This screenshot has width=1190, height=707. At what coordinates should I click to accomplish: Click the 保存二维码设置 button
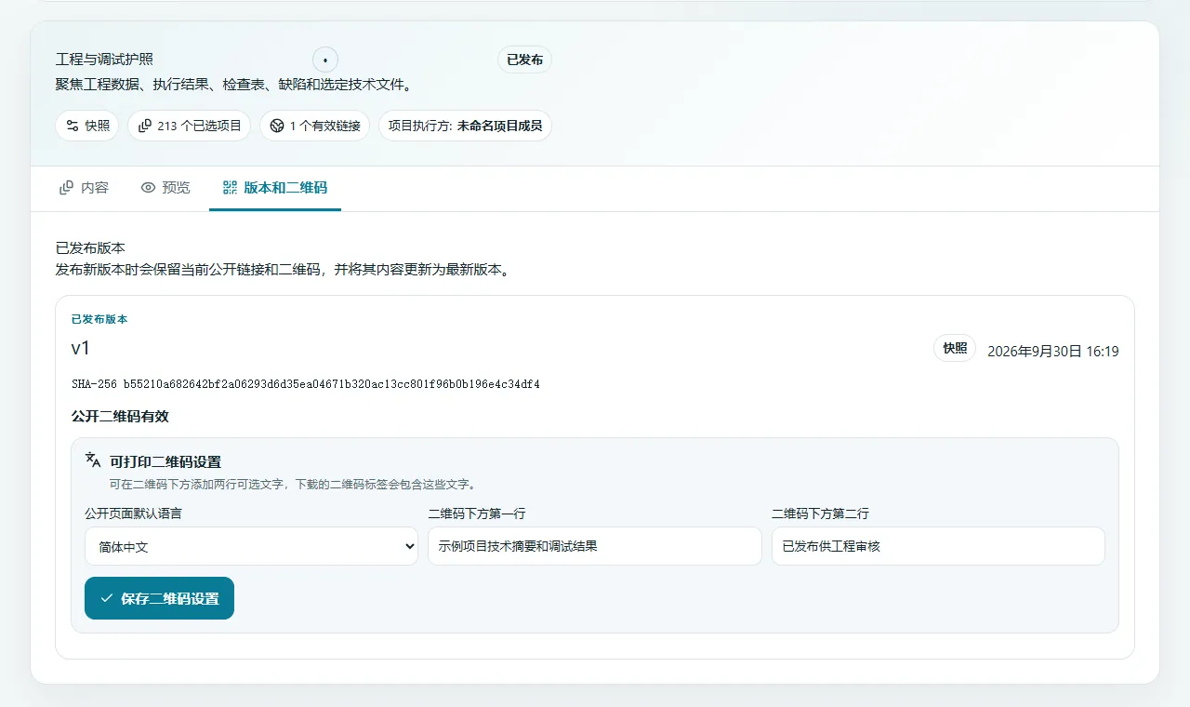click(x=159, y=598)
